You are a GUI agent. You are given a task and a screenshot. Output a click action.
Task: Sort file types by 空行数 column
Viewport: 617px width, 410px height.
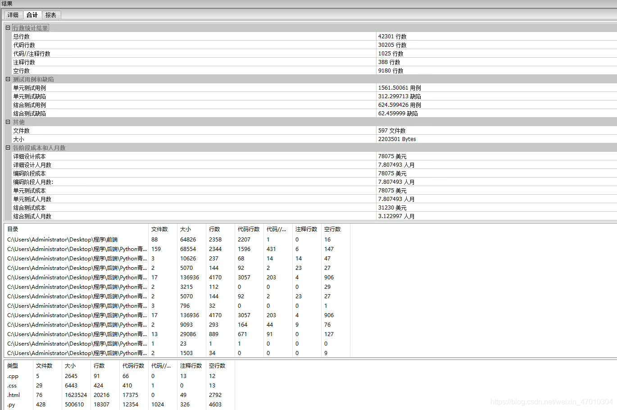[220, 365]
